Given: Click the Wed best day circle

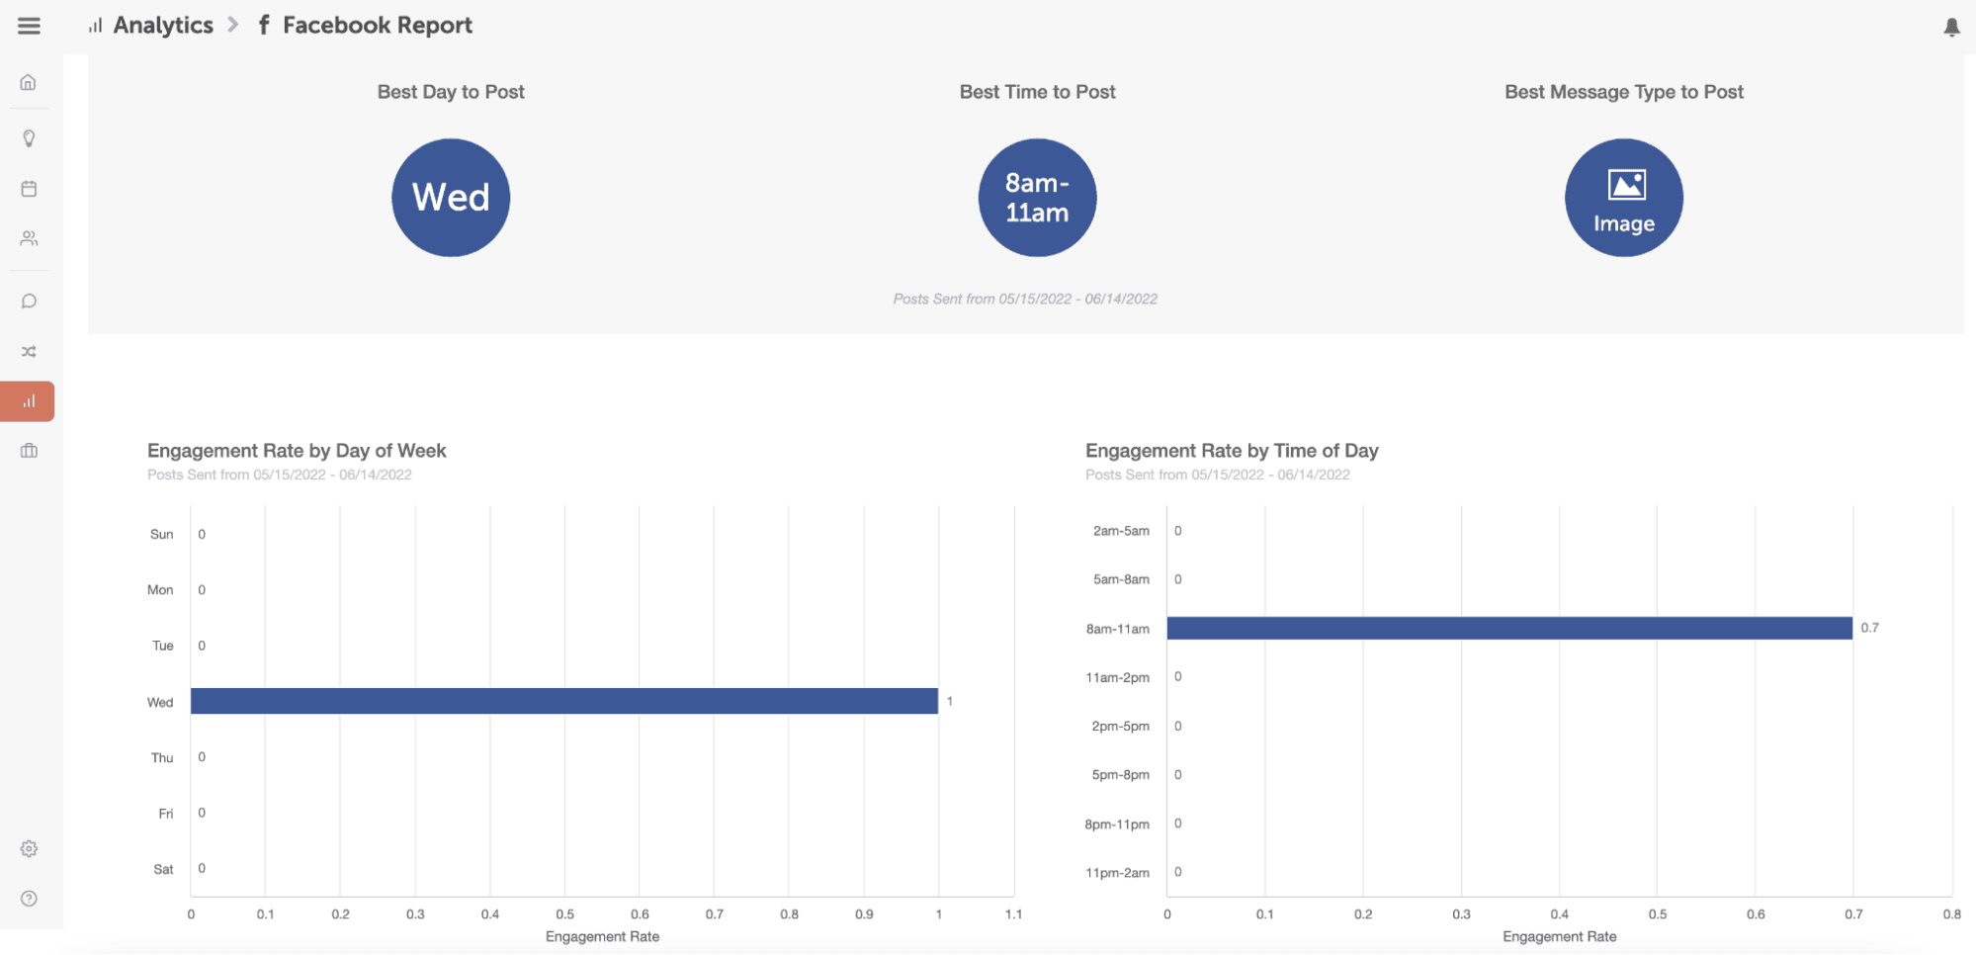Looking at the screenshot, I should [x=451, y=198].
